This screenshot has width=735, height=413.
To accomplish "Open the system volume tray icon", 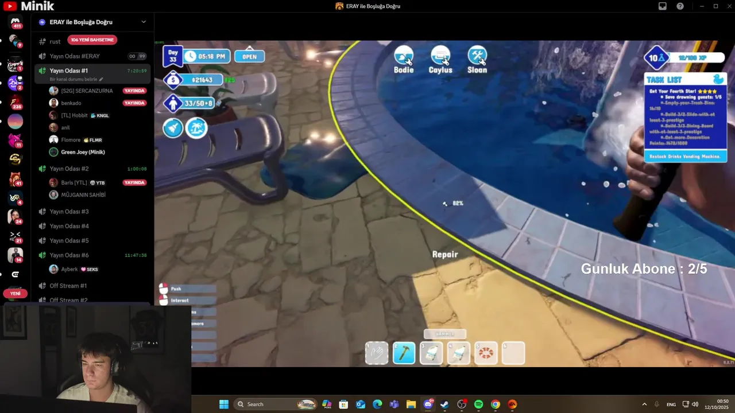I will click(x=695, y=404).
